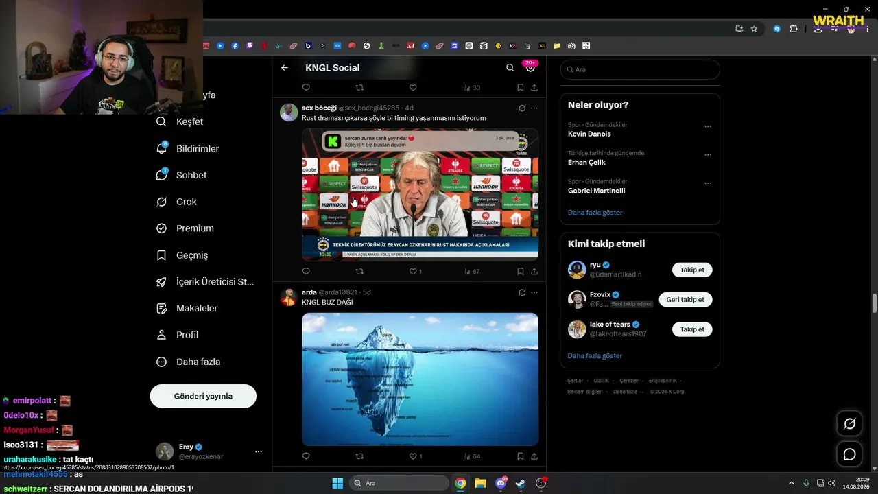Follow lake of tears with Takip et
The width and height of the screenshot is (878, 494).
tap(692, 329)
